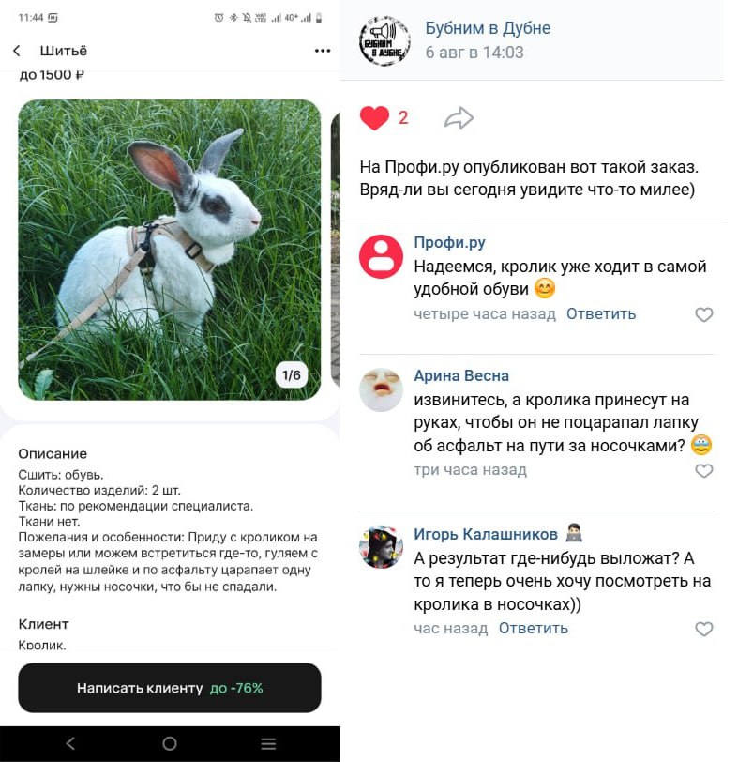Like Арина Весна's comment

tap(704, 470)
